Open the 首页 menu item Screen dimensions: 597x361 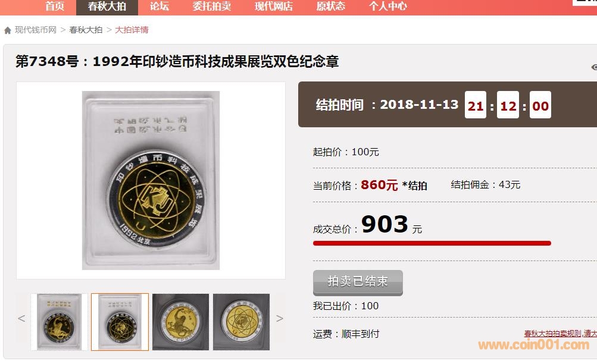point(55,6)
